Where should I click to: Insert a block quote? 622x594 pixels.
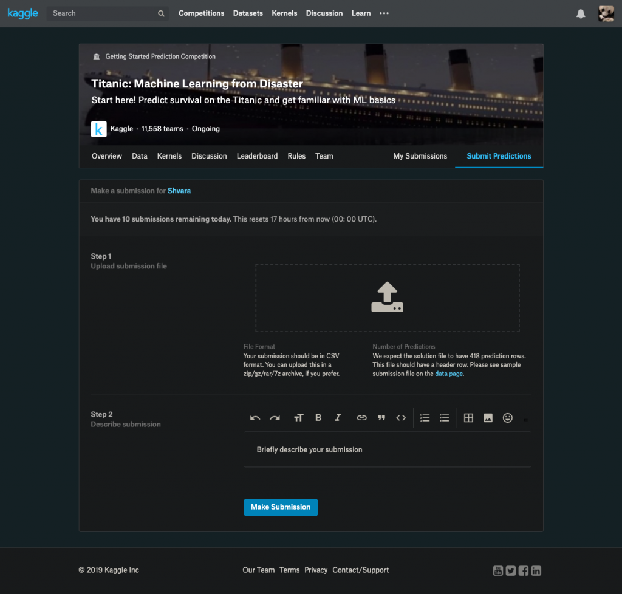tap(381, 418)
